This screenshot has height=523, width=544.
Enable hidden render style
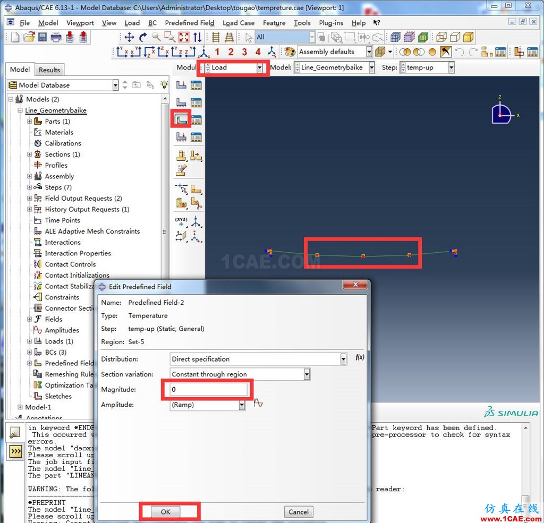(x=455, y=37)
